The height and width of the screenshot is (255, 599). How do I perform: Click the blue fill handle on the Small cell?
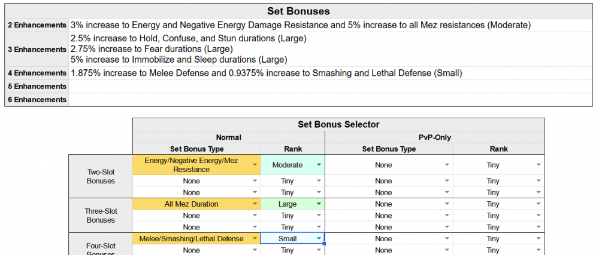click(x=324, y=244)
